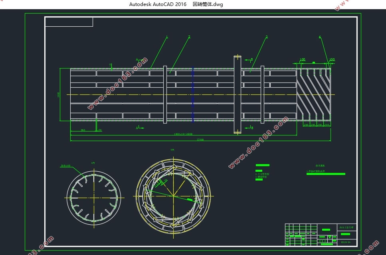Pick the section mark "B" above the cylinder
The height and width of the screenshot is (255, 386).
(x=251, y=59)
